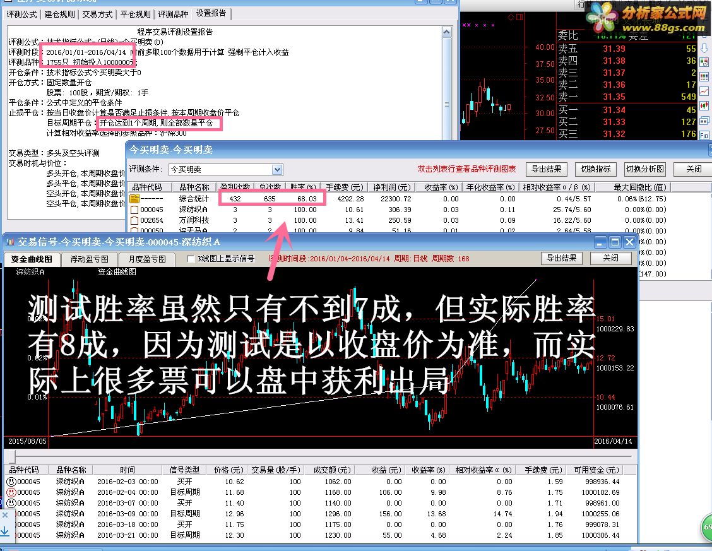Click the green circular badge at bottom-right
The width and height of the screenshot is (712, 551).
706,527
